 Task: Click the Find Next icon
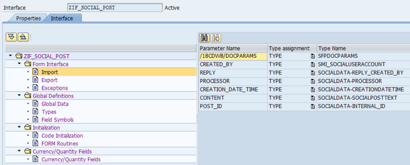coord(216,38)
